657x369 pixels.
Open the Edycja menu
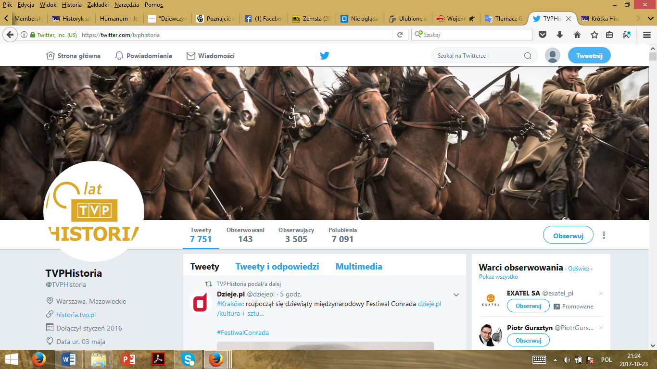click(x=27, y=5)
